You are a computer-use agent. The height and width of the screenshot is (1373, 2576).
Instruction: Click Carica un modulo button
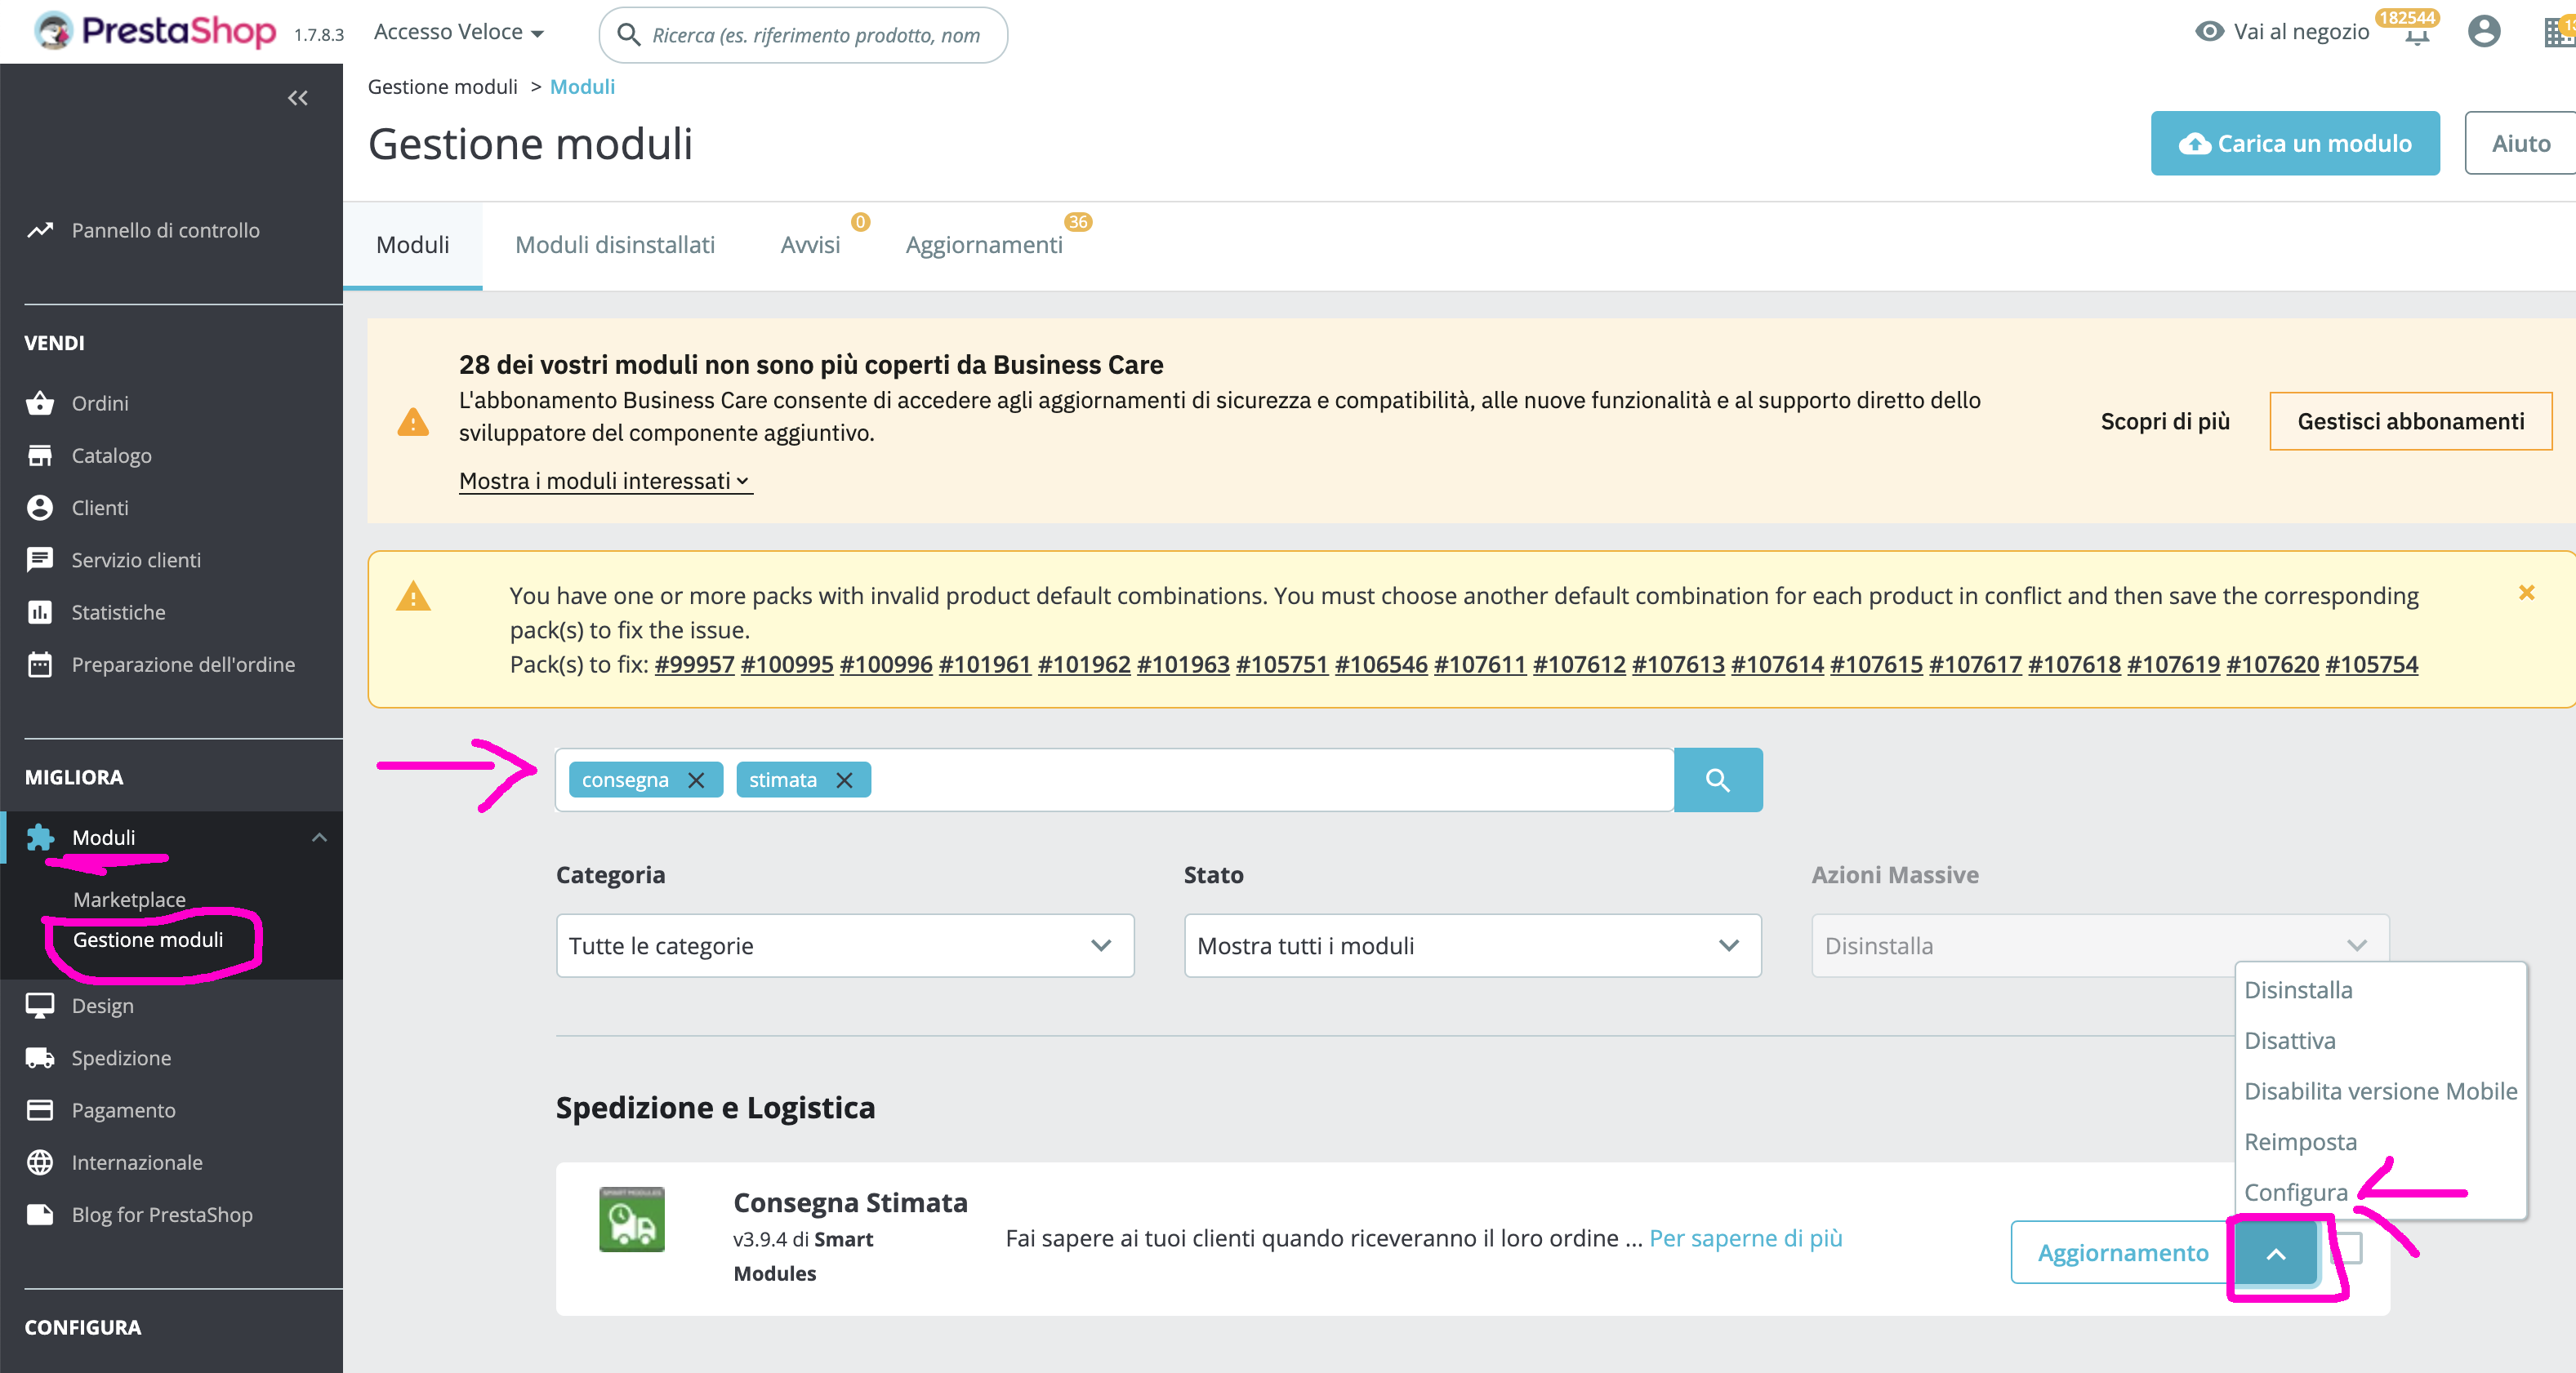point(2294,144)
